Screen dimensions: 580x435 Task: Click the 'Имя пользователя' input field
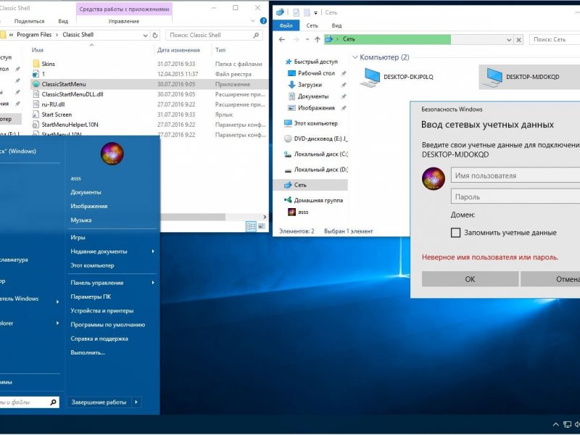515,175
